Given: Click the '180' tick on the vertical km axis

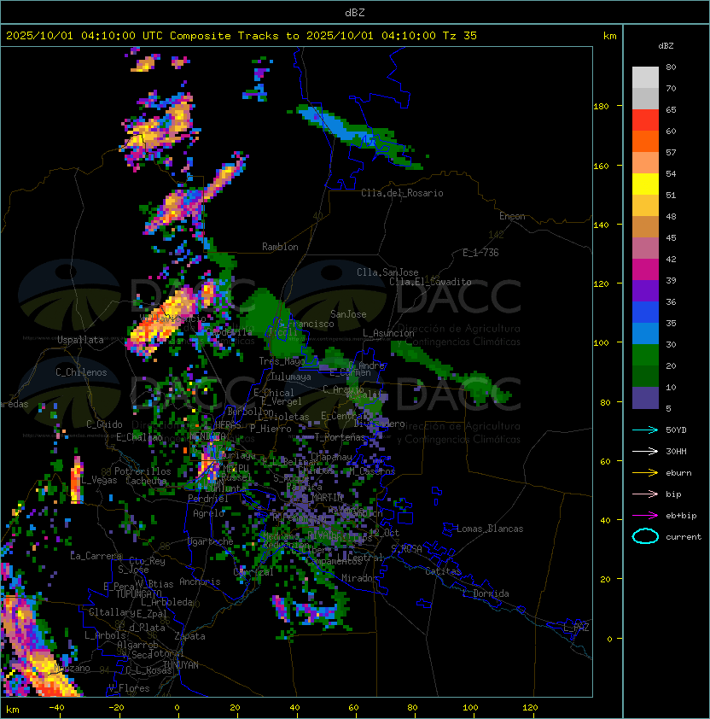Looking at the screenshot, I should pos(601,107).
